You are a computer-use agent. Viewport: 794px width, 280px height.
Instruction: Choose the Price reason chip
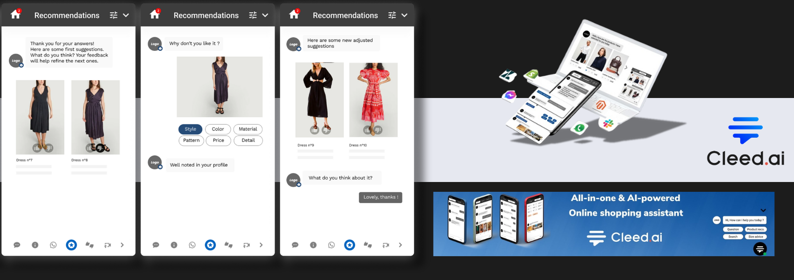[x=218, y=140]
